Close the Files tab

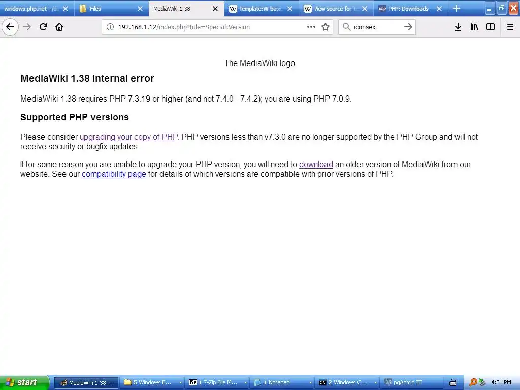(x=140, y=9)
